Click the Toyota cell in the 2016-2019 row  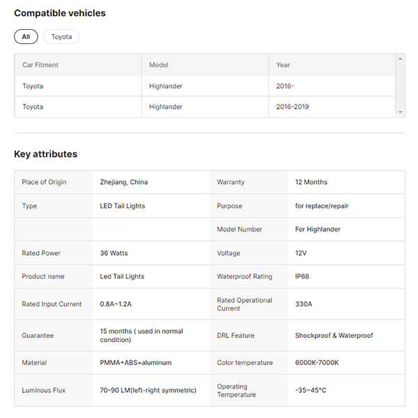click(33, 107)
